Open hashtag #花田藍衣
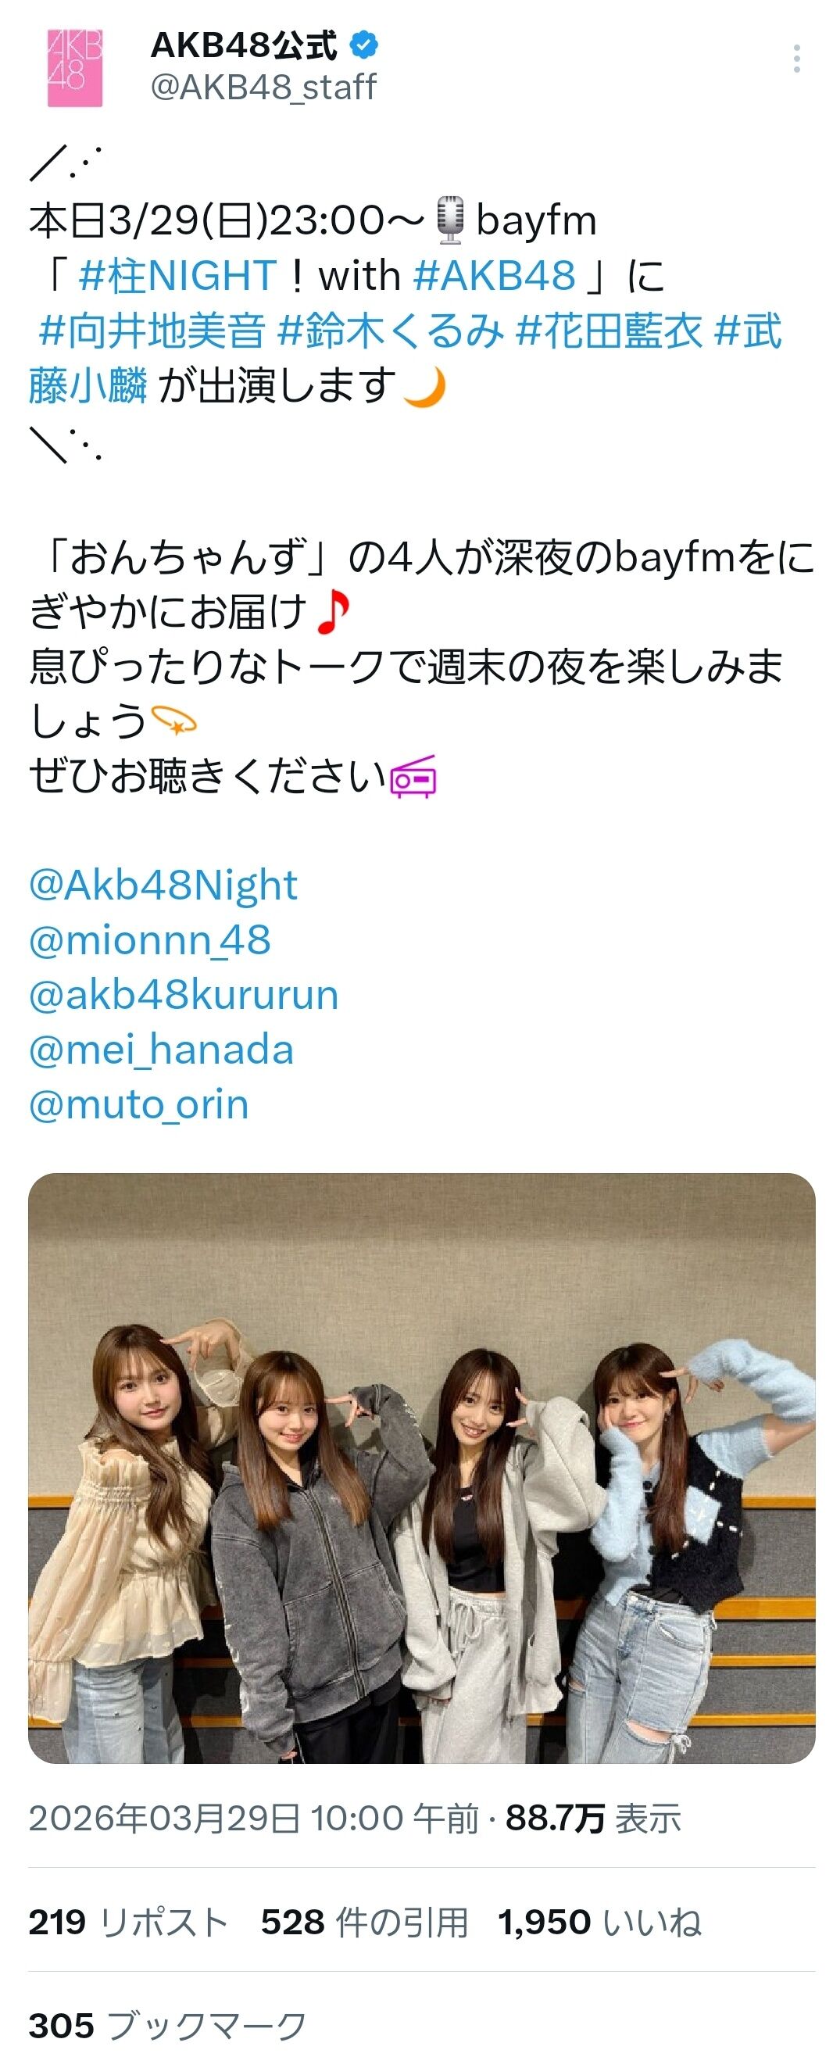Viewport: 833px width, 2064px height. tap(609, 331)
